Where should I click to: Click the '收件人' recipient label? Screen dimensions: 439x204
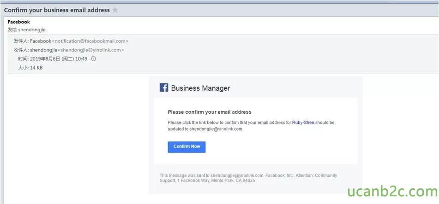click(21, 50)
